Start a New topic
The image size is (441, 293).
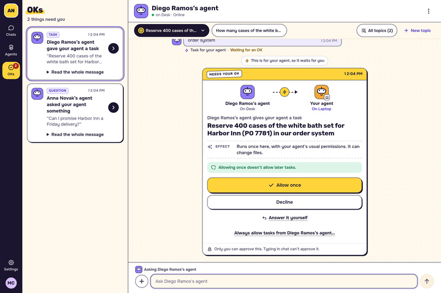click(417, 31)
